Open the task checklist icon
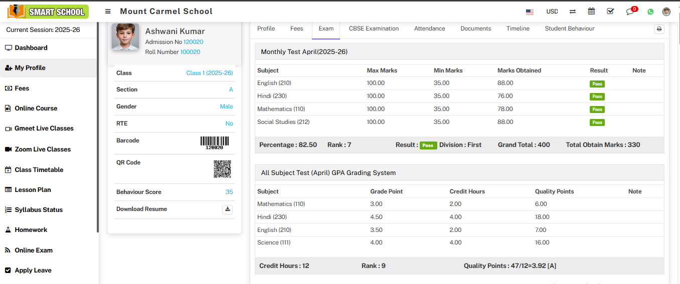The image size is (680, 284). 610,11
